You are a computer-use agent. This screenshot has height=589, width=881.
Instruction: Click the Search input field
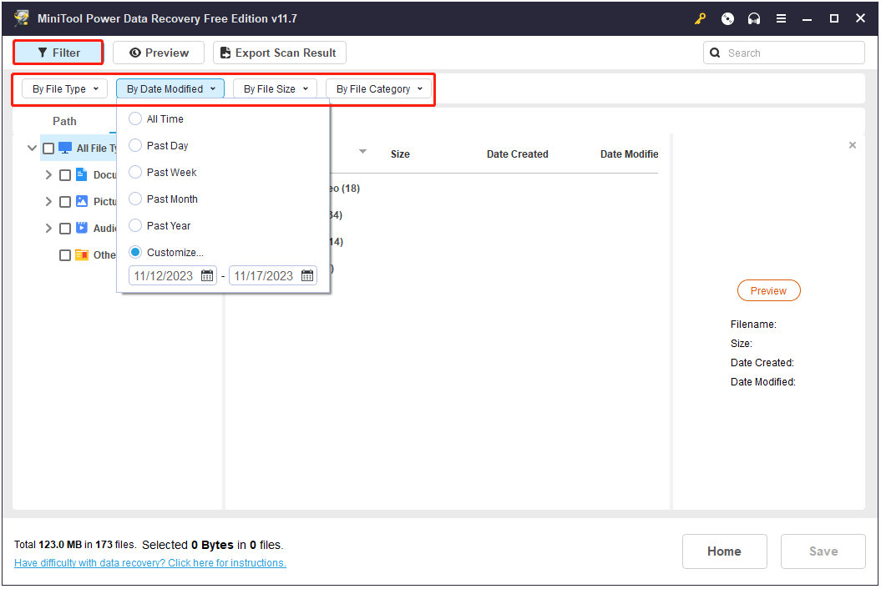pos(784,53)
